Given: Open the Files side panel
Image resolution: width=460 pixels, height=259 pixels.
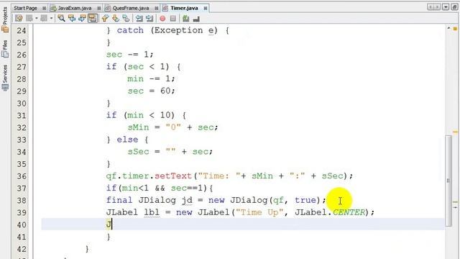Looking at the screenshot, I should (5, 48).
